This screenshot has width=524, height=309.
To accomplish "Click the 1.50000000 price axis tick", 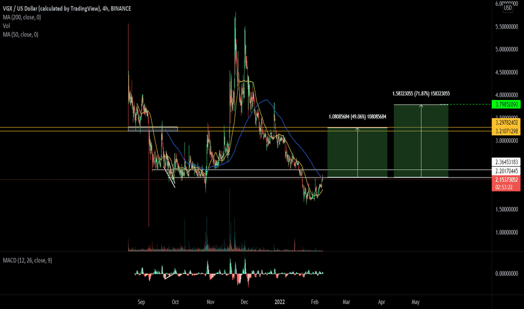I will pyautogui.click(x=507, y=210).
